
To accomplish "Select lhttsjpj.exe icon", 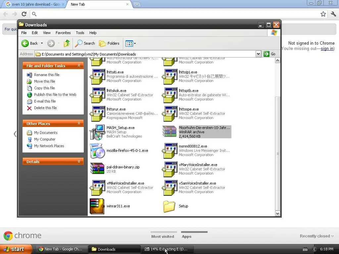I will pyautogui.click(x=170, y=77).
